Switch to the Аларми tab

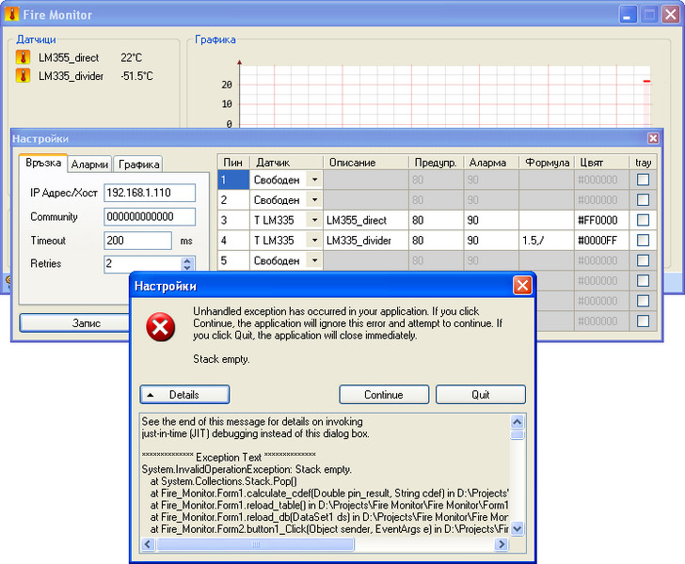[x=90, y=164]
